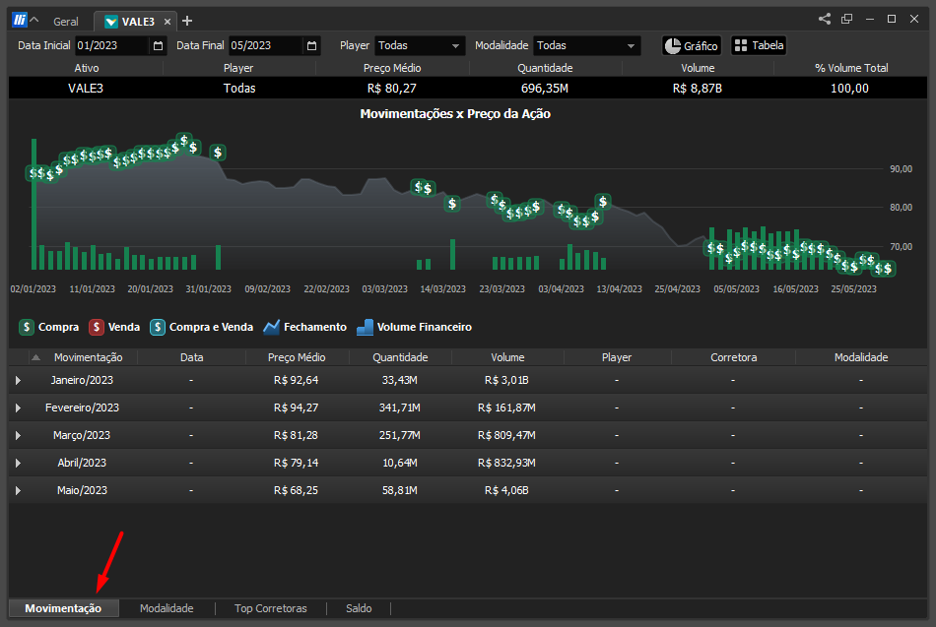The height and width of the screenshot is (627, 936).
Task: Sort by Movimentação column header
Action: pyautogui.click(x=89, y=357)
